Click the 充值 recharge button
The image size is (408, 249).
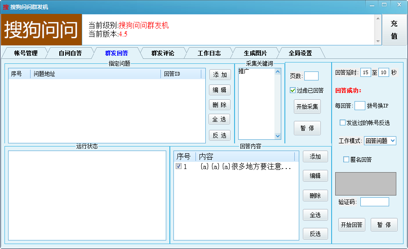[394, 30]
